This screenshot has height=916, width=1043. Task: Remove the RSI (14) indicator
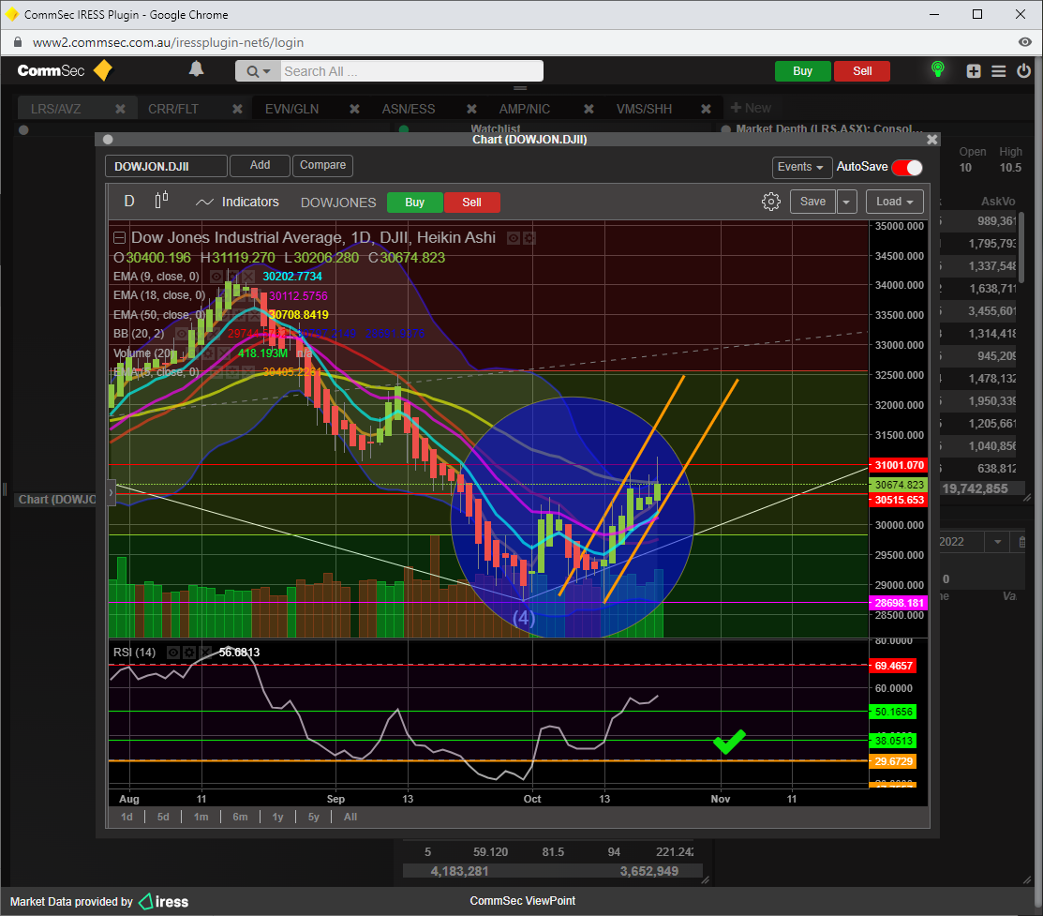pyautogui.click(x=204, y=653)
